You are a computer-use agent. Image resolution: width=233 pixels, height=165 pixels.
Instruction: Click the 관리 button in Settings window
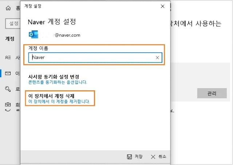coord(212,93)
